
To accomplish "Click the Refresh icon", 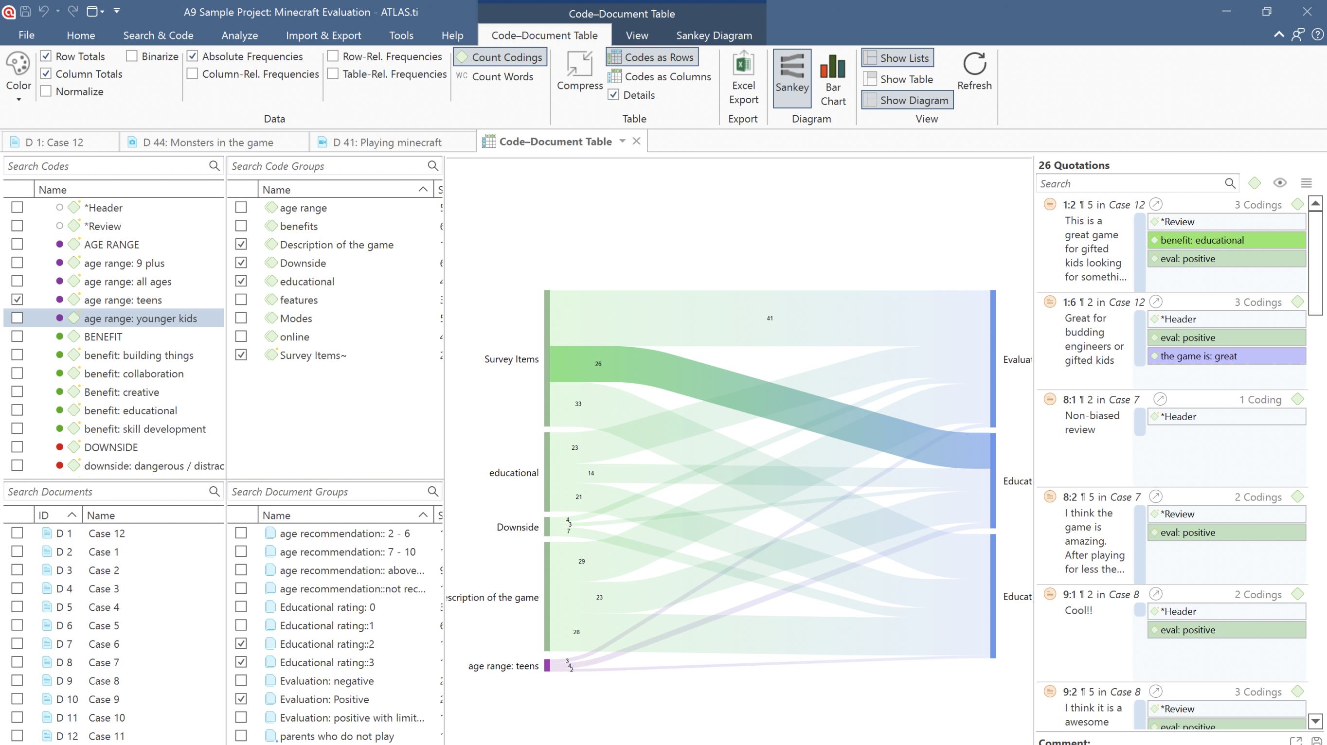I will [x=974, y=64].
